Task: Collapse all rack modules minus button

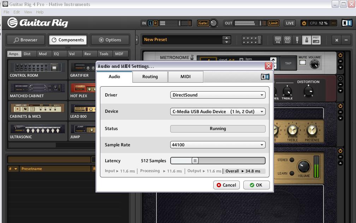Action: 346,40
